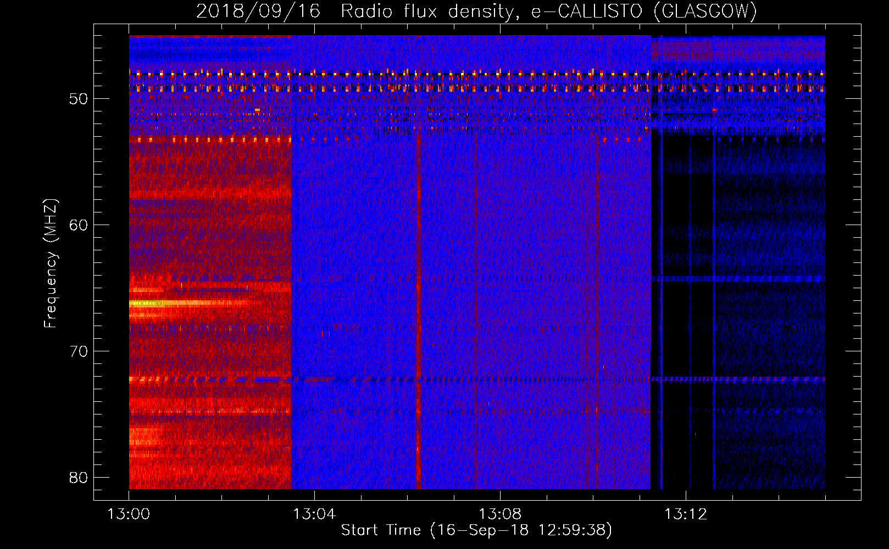
Task: Click the 13:12 time tick label
Action: [x=686, y=514]
